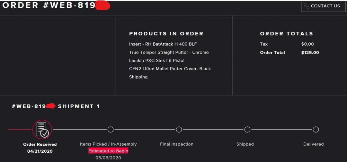Open GEN2 Lifted Mallet Putter Cover- Black
This screenshot has height=162, width=347.
[170, 69]
